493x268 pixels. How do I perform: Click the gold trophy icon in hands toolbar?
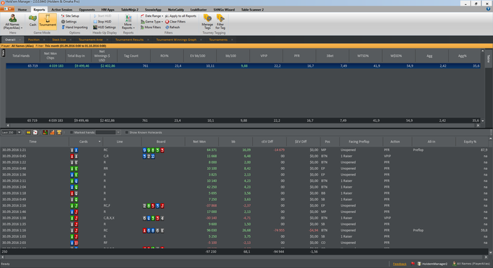point(59,133)
